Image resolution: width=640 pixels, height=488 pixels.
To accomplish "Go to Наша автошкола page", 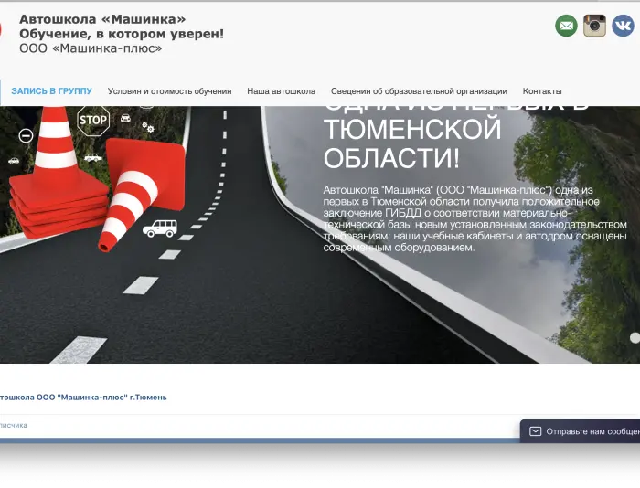I will tap(282, 91).
